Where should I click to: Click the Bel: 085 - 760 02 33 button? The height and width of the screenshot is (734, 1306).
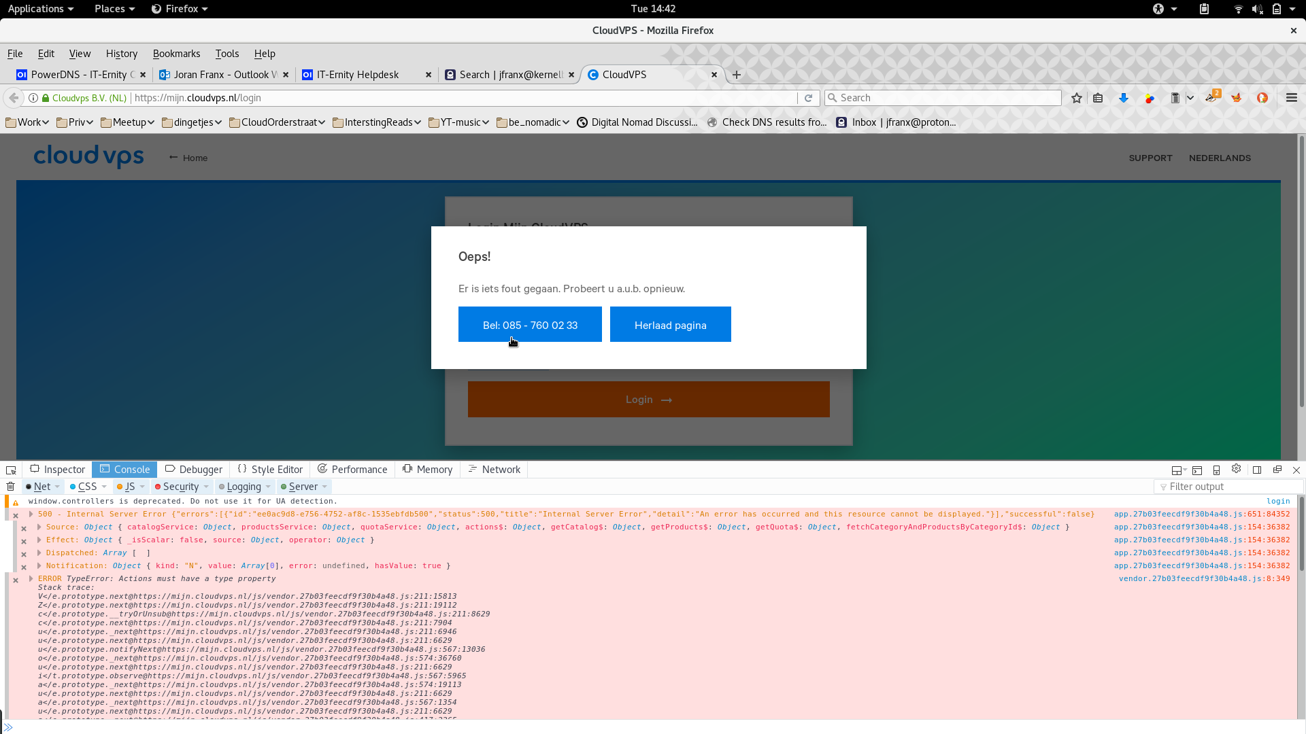530,325
